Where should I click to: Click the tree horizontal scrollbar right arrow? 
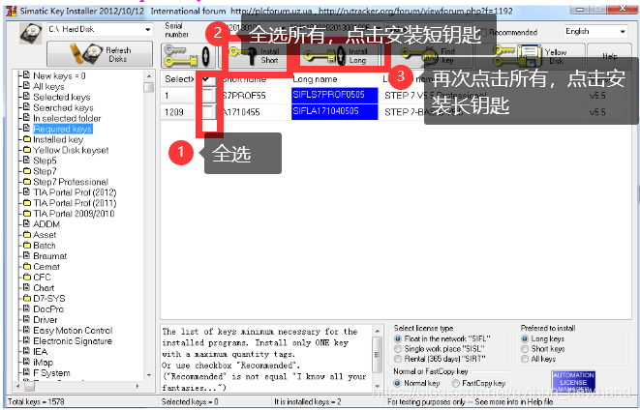(137, 385)
